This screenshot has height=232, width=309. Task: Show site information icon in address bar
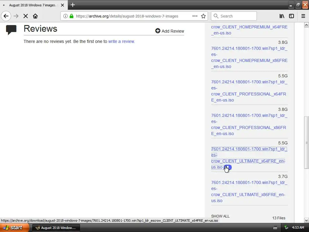click(65, 16)
